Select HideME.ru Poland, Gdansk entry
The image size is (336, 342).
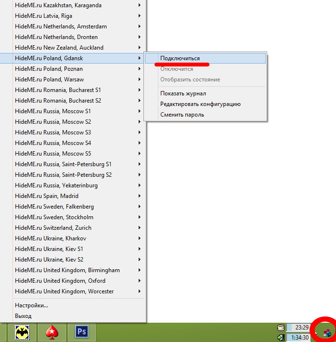(x=72, y=58)
